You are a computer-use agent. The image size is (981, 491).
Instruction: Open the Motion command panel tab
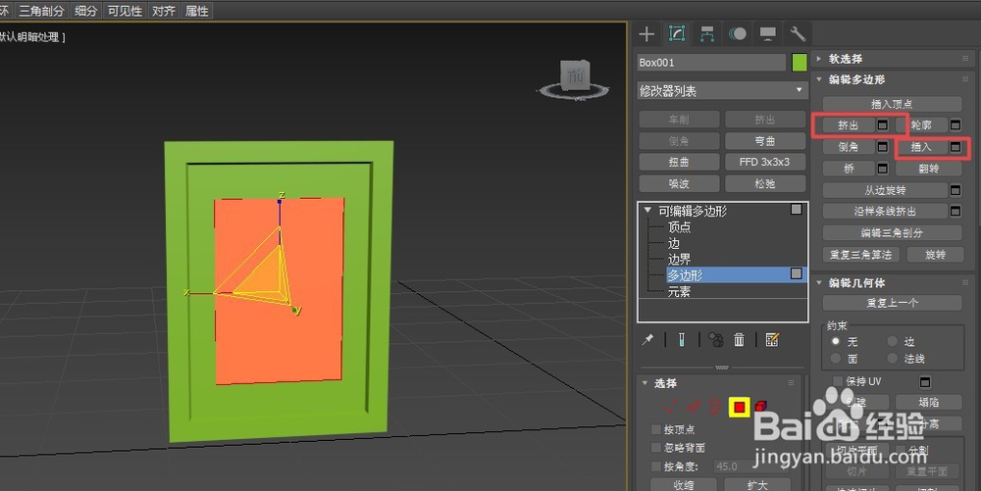tap(738, 33)
